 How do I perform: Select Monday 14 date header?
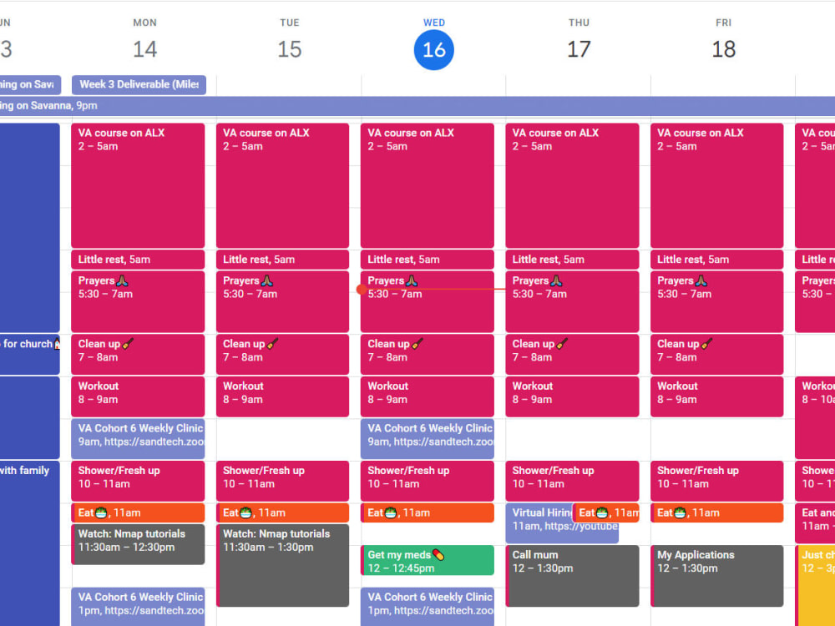[x=144, y=49]
